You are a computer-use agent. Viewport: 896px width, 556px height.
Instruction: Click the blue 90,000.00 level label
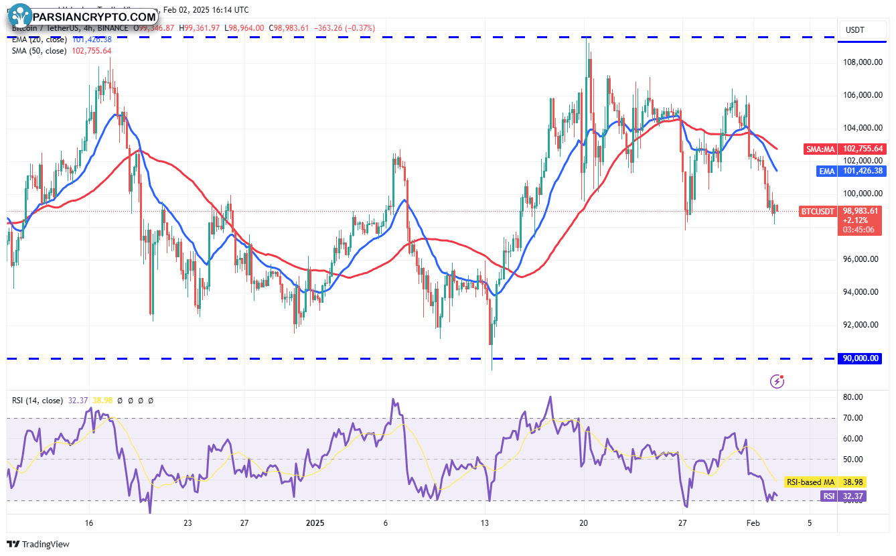[860, 358]
